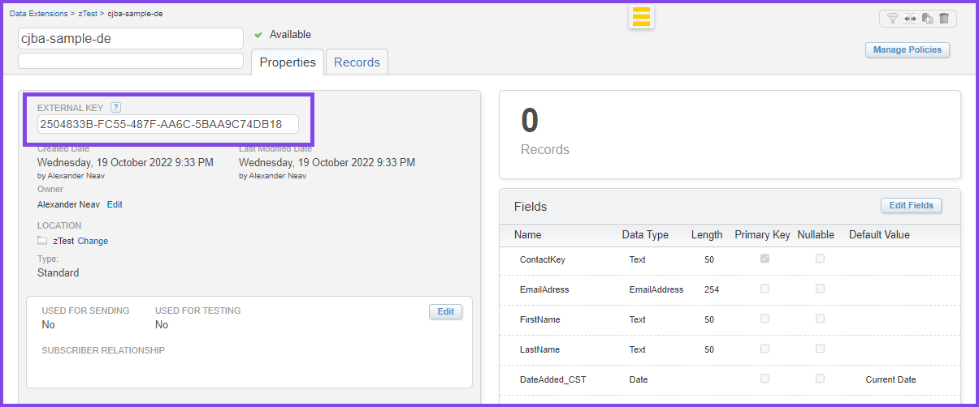Click the filter funnel icon
The width and height of the screenshot is (979, 407).
[x=892, y=18]
